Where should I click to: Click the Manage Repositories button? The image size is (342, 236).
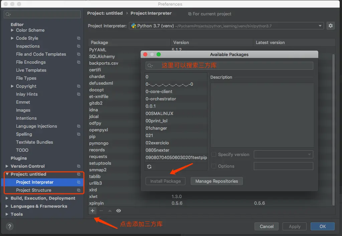click(x=216, y=181)
